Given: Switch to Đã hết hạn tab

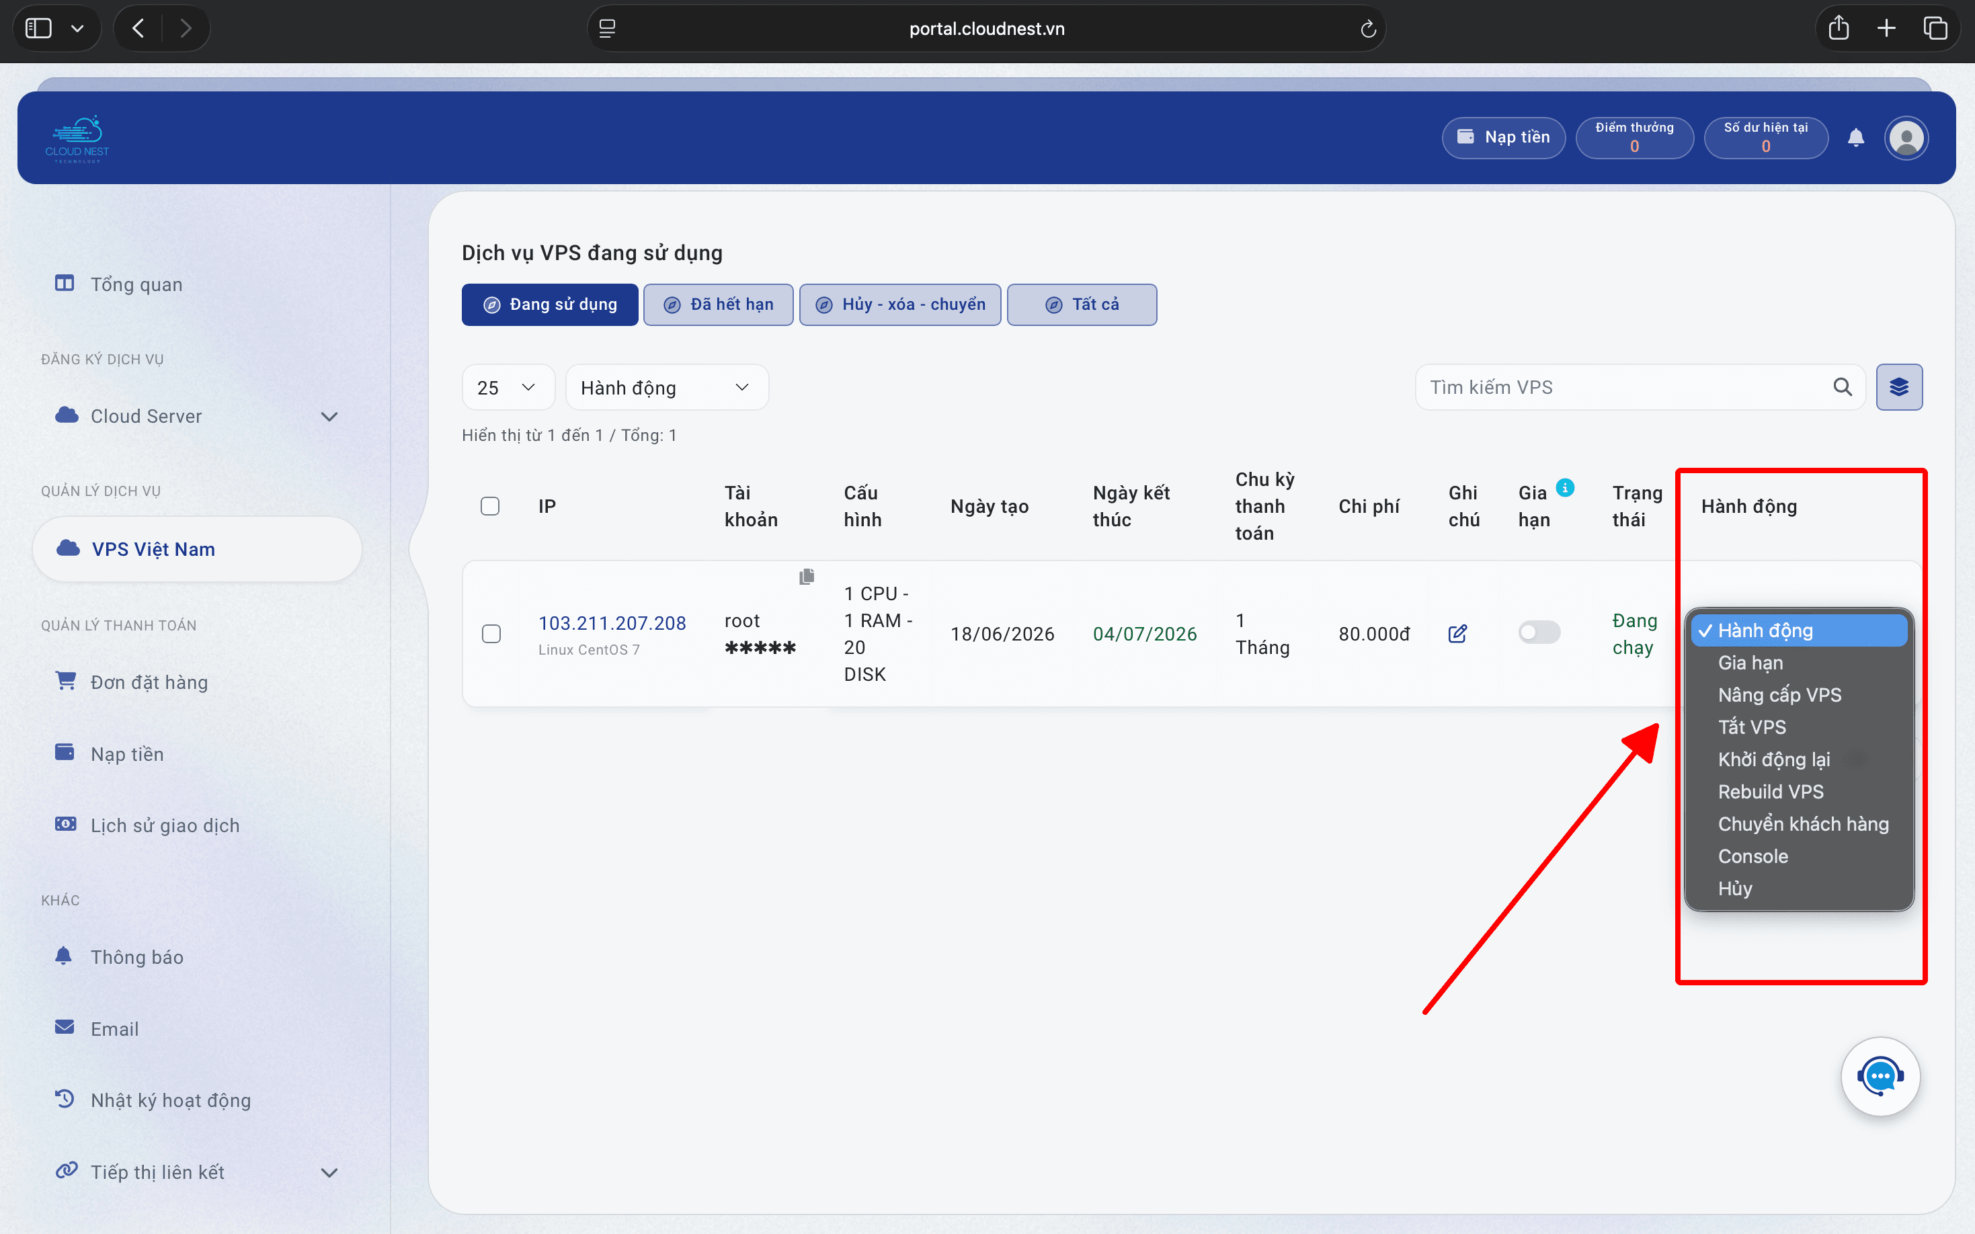Looking at the screenshot, I should 718,304.
